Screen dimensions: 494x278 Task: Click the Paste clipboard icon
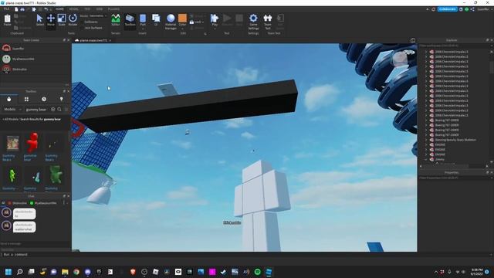click(7, 20)
